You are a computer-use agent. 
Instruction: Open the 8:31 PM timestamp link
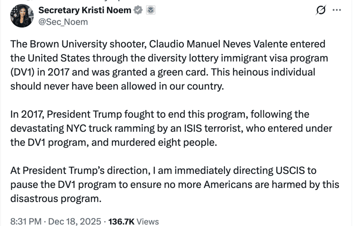click(25, 221)
